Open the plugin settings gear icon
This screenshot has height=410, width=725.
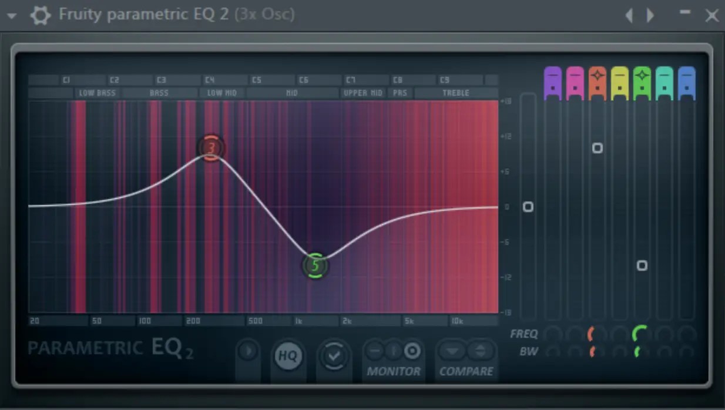40,15
